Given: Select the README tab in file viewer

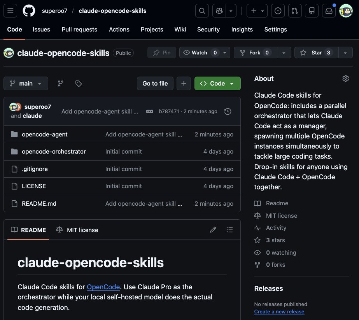Looking at the screenshot, I should coord(28,230).
